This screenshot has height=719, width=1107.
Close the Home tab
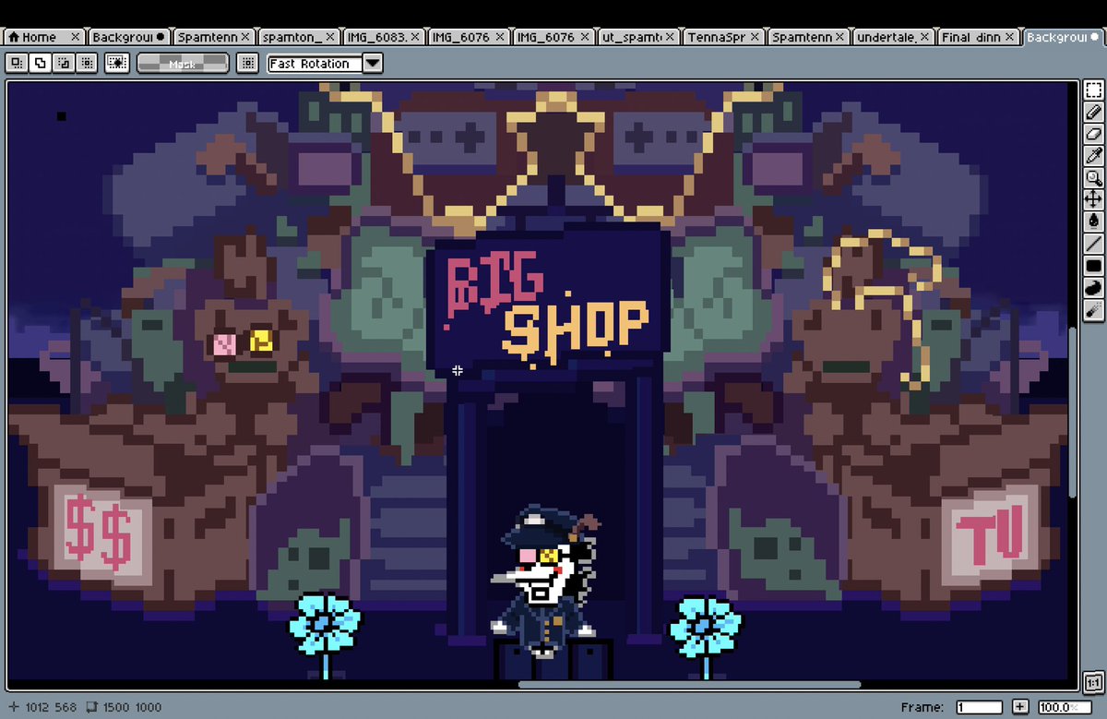tap(75, 37)
